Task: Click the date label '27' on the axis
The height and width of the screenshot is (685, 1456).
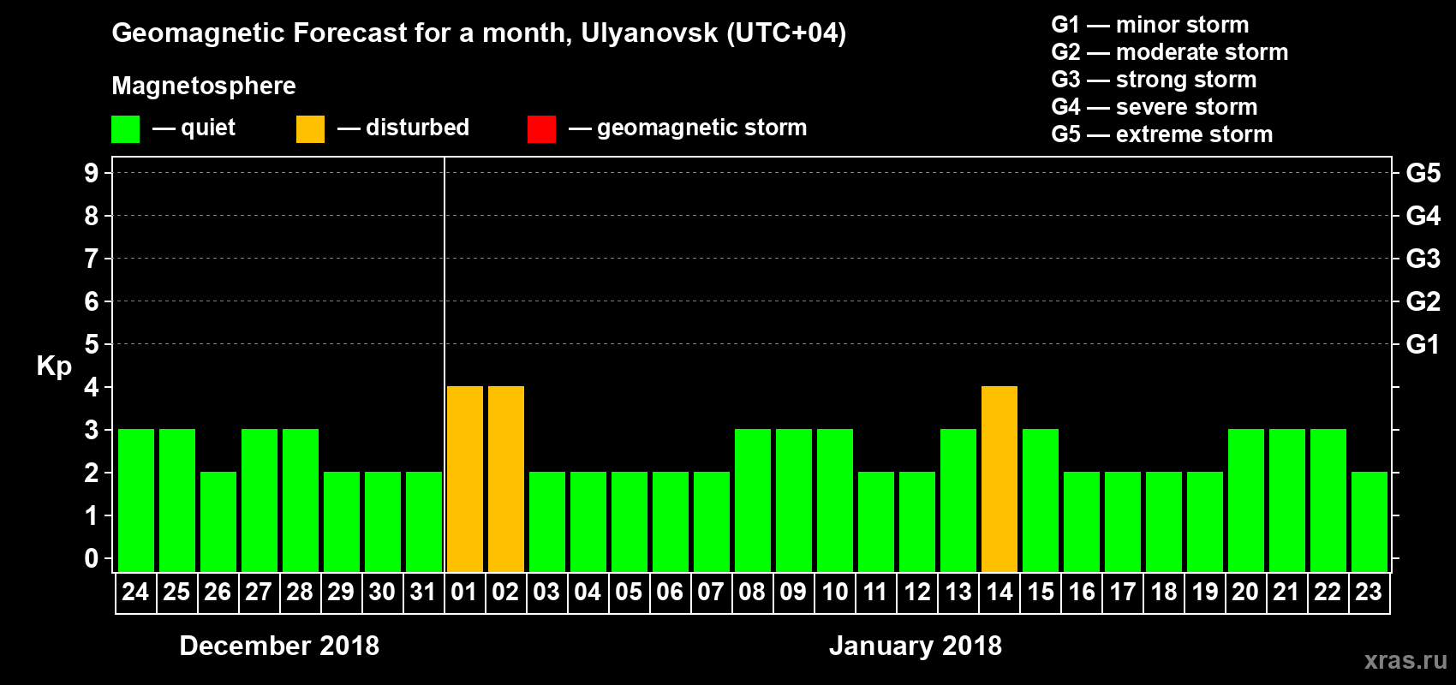Action: pyautogui.click(x=259, y=592)
